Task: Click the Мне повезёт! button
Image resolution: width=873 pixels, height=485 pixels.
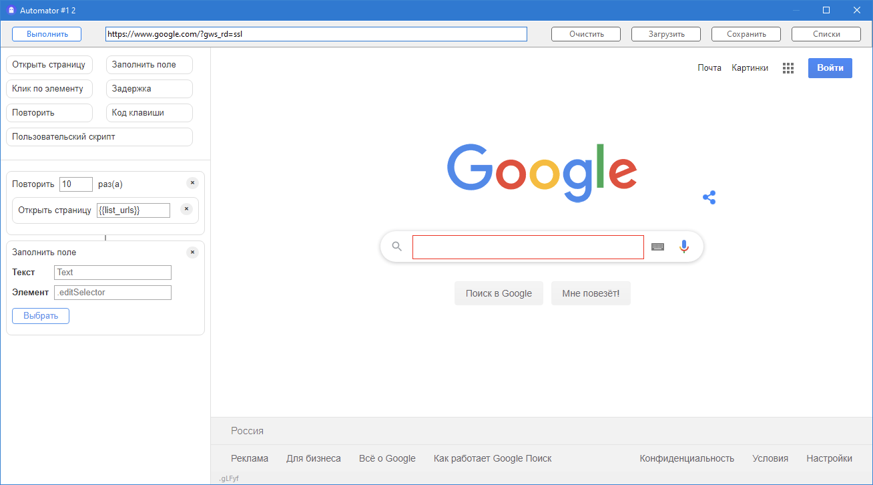Action: (591, 293)
